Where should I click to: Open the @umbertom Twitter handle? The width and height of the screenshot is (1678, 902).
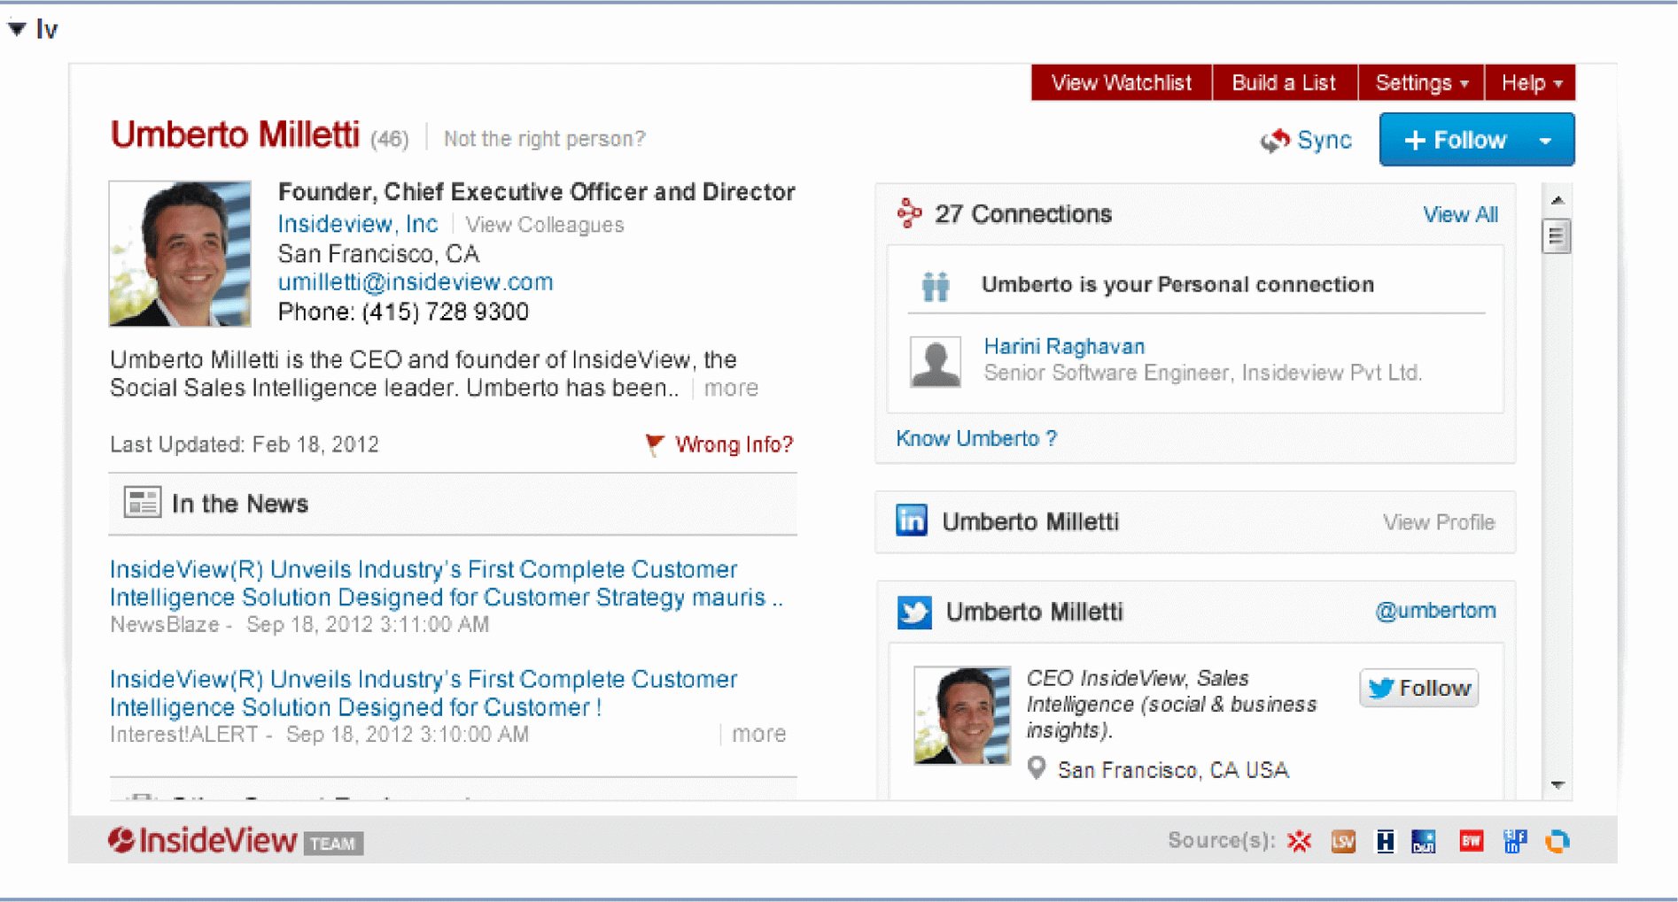(1435, 611)
